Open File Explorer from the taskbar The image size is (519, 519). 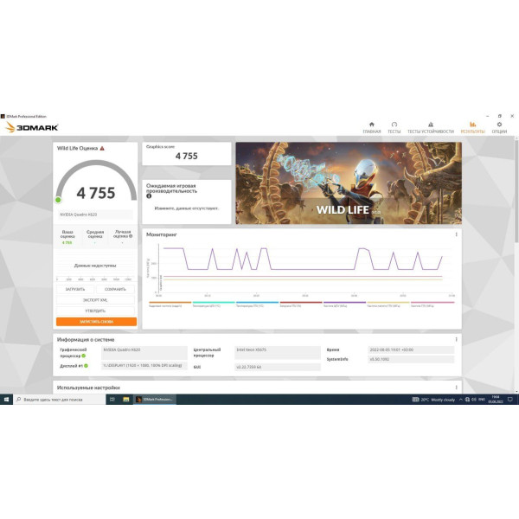point(125,400)
